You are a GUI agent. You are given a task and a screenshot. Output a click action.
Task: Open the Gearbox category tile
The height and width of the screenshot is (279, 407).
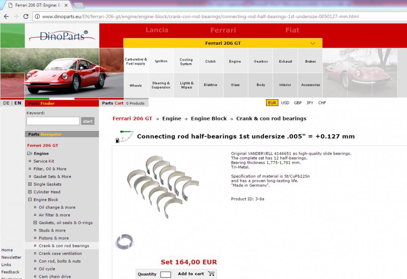point(261,61)
